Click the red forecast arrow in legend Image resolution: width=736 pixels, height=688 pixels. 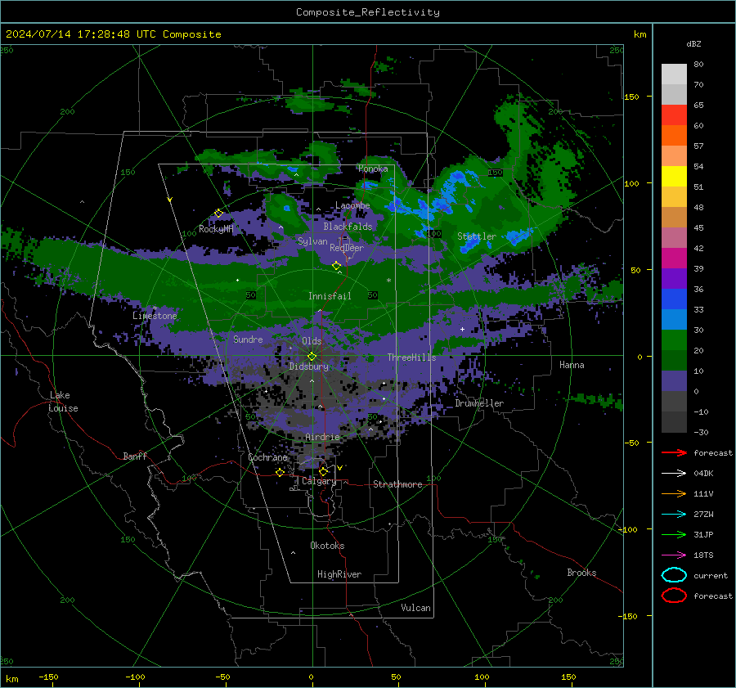[x=674, y=452]
